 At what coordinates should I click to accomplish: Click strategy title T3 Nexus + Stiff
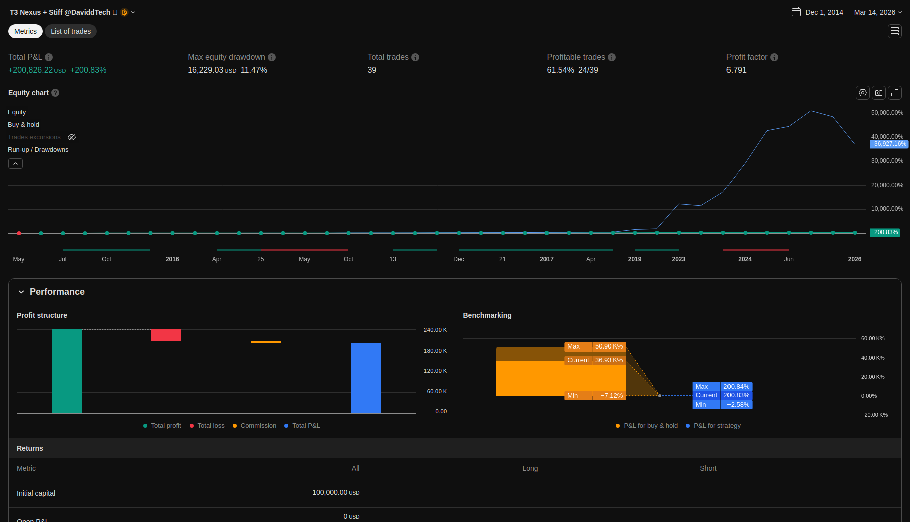pyautogui.click(x=60, y=12)
